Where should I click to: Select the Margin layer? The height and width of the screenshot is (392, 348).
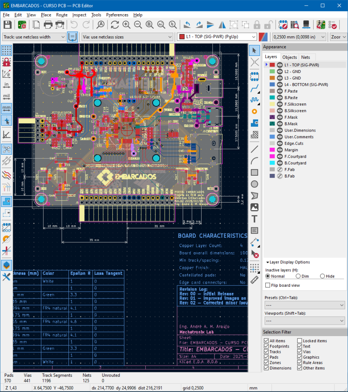click(x=291, y=150)
